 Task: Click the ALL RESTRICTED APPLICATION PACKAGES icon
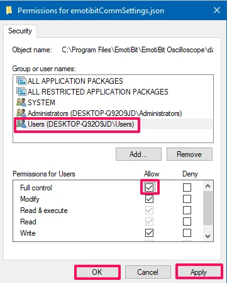click(21, 91)
